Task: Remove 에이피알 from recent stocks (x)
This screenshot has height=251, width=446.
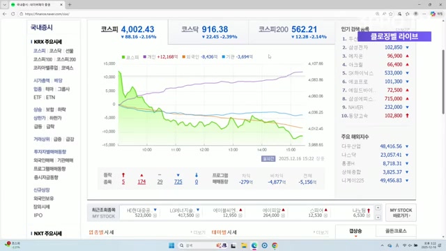Action: [x=283, y=215]
